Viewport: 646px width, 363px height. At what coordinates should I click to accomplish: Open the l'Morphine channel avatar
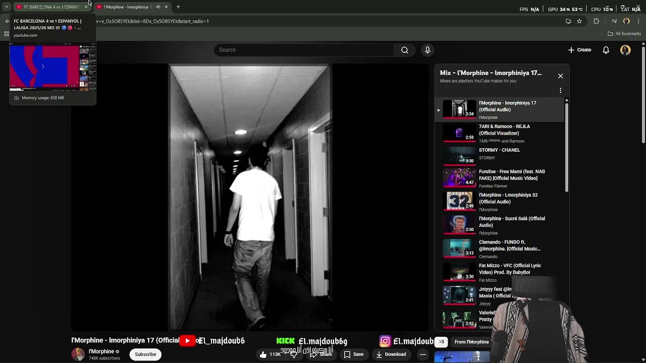tap(78, 354)
